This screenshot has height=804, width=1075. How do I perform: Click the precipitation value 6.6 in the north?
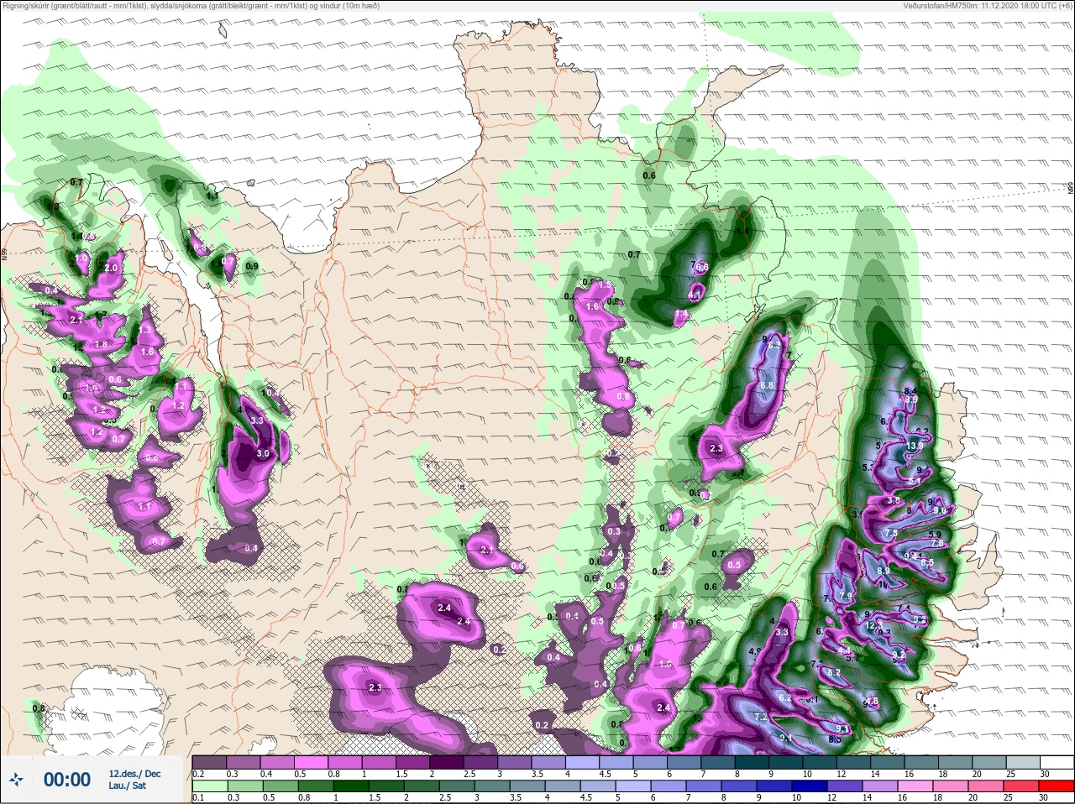click(x=703, y=267)
